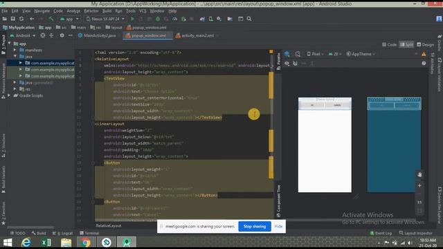
Task: Open the AppTheme dropdown
Action: [x=361, y=54]
